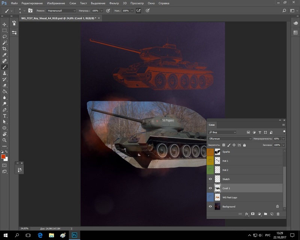Screen dimensions: 300x240
Task: Toggle lock transparent pixels
Action: (223, 145)
